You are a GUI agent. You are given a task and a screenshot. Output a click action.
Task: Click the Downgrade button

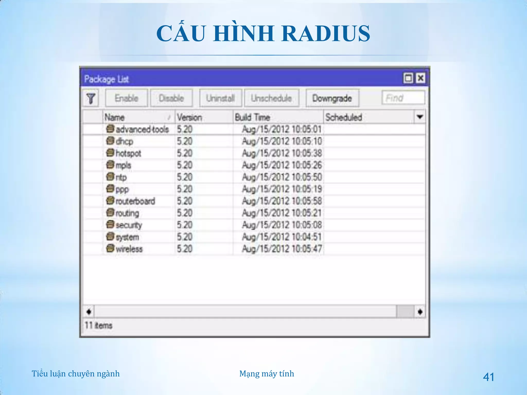click(332, 98)
